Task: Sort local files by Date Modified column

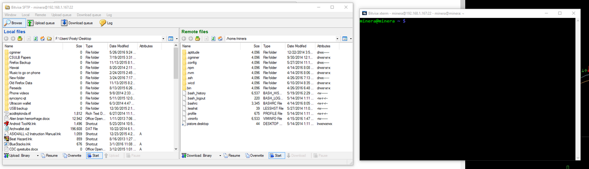Action: [123, 46]
